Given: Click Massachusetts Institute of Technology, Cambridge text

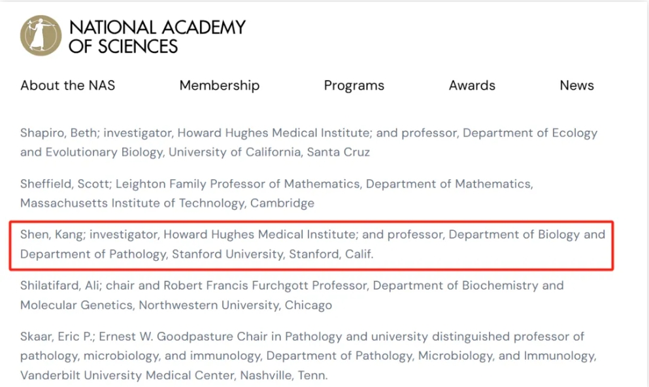Looking at the screenshot, I should (x=167, y=203).
